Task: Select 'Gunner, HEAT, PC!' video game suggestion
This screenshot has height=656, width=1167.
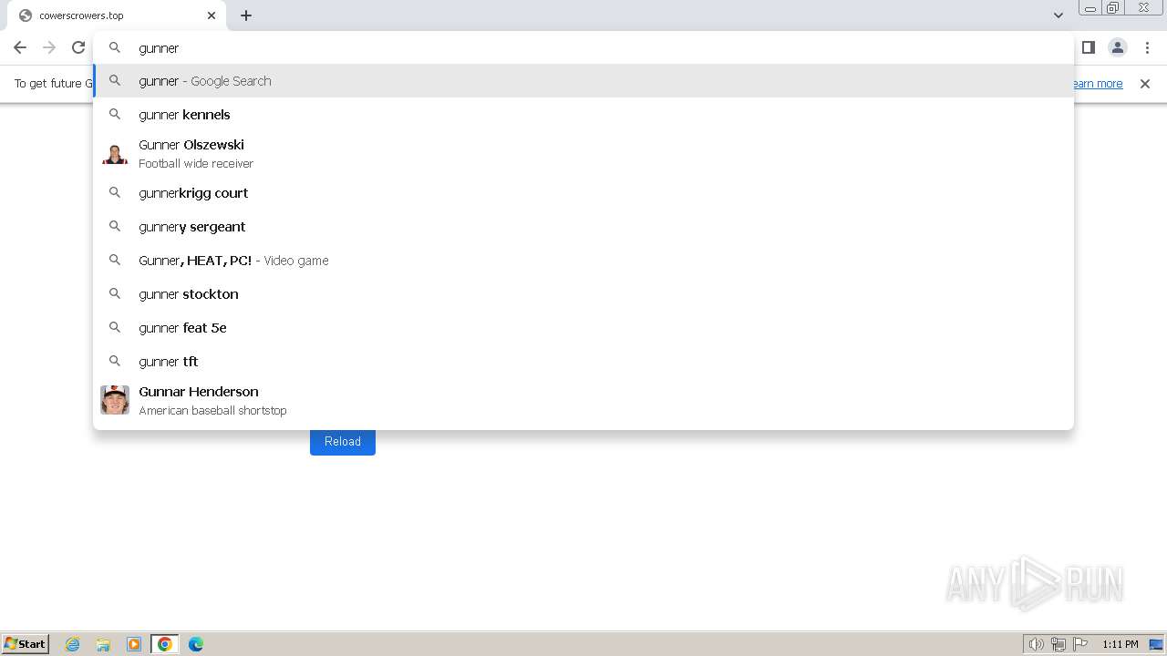Action: pyautogui.click(x=583, y=261)
